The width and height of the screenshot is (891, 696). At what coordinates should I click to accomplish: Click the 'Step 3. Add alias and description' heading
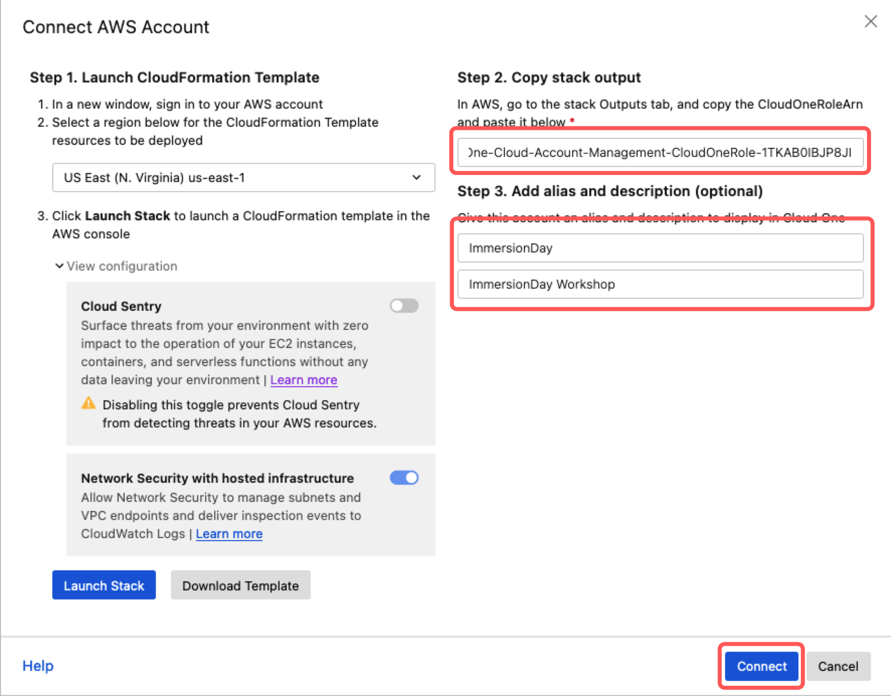point(610,191)
